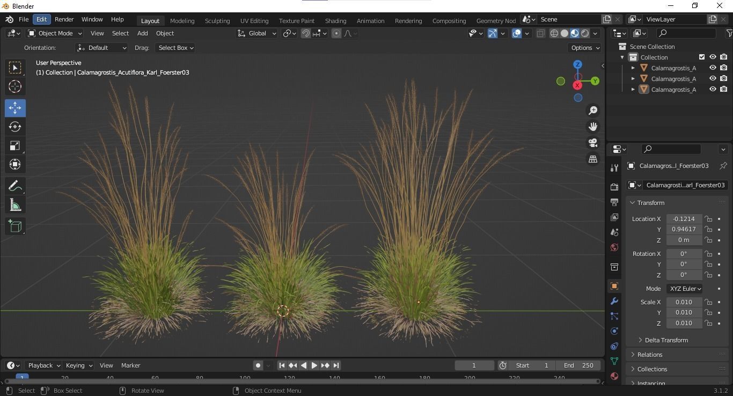The image size is (733, 396).
Task: Uncheck Collection exclude checkbox in outliner
Action: [x=702, y=57]
